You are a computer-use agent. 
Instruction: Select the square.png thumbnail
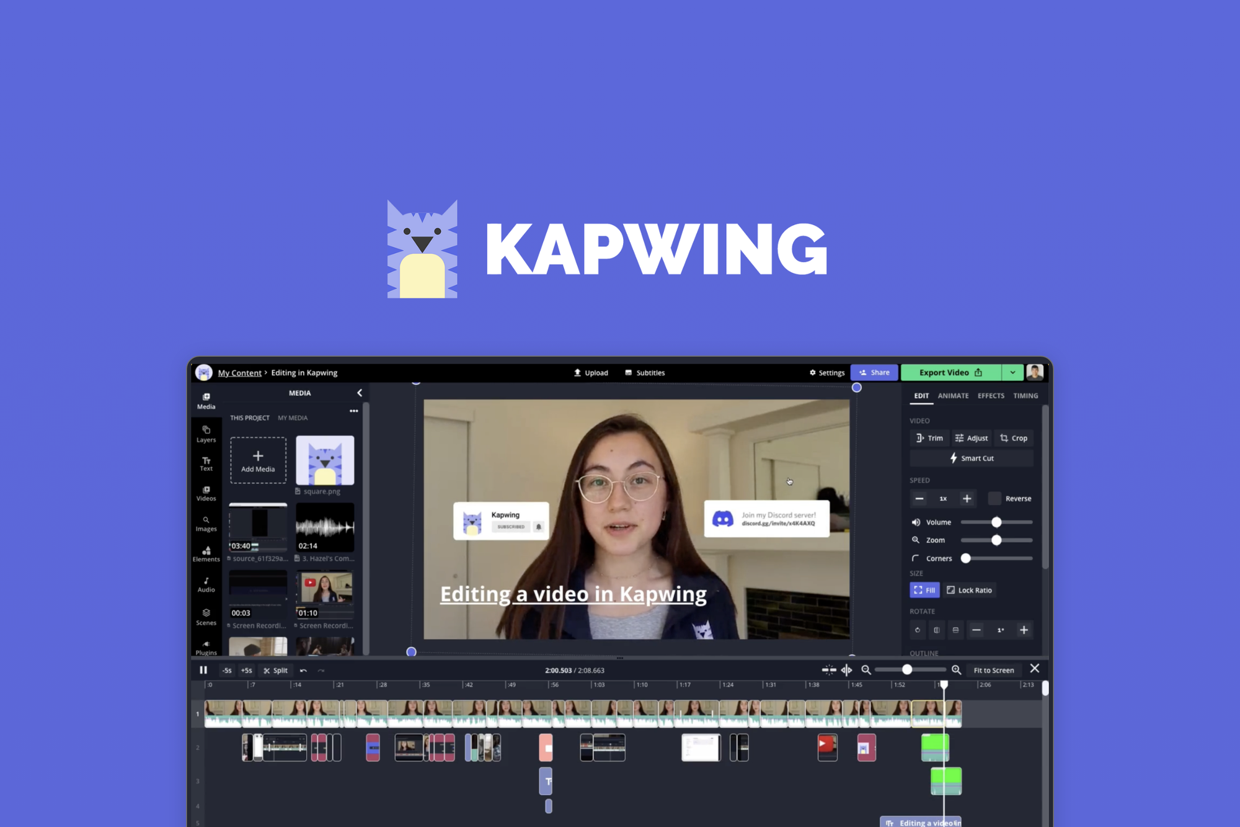click(325, 461)
